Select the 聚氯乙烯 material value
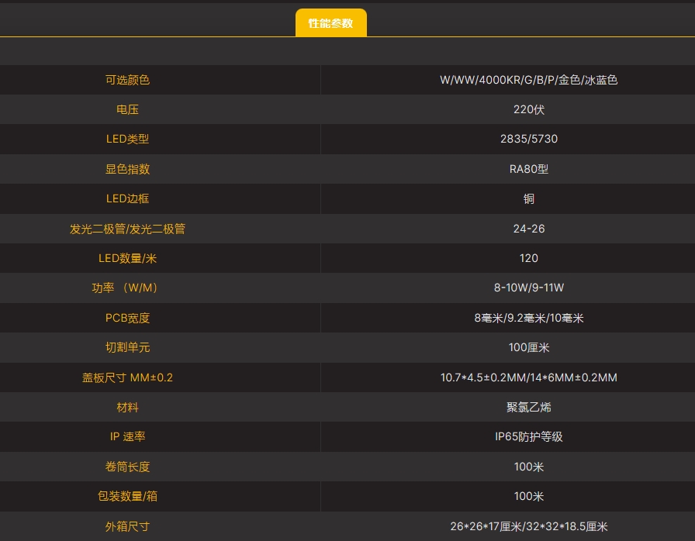Viewport: 695px width, 541px height. (528, 407)
